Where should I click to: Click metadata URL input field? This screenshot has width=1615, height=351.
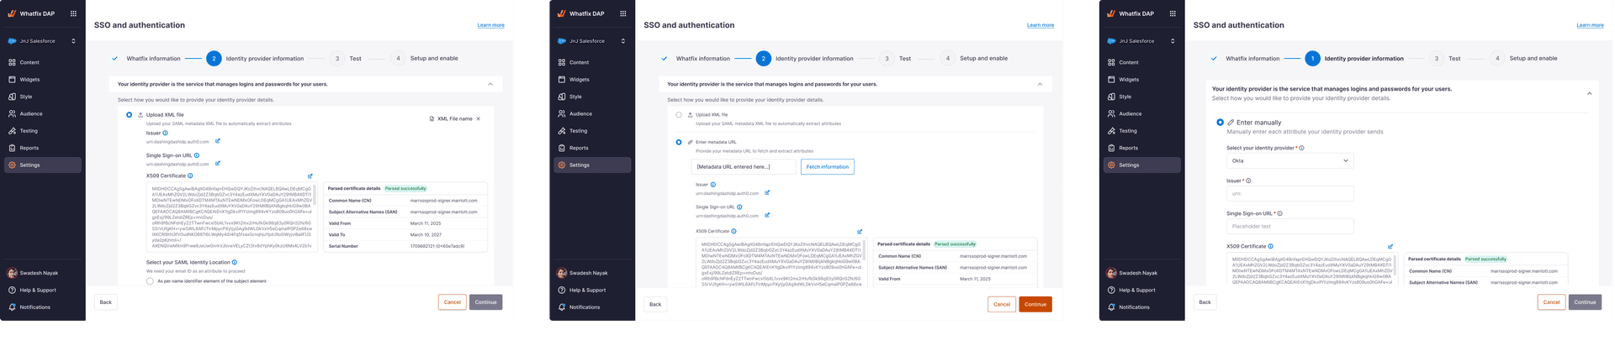pos(744,167)
